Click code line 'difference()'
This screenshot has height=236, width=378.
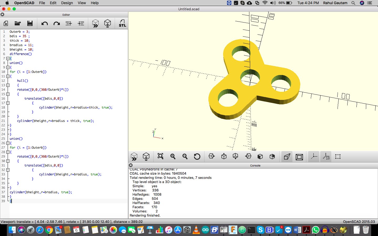coord(21,54)
